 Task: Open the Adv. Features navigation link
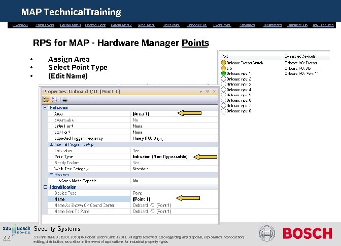coord(323,25)
